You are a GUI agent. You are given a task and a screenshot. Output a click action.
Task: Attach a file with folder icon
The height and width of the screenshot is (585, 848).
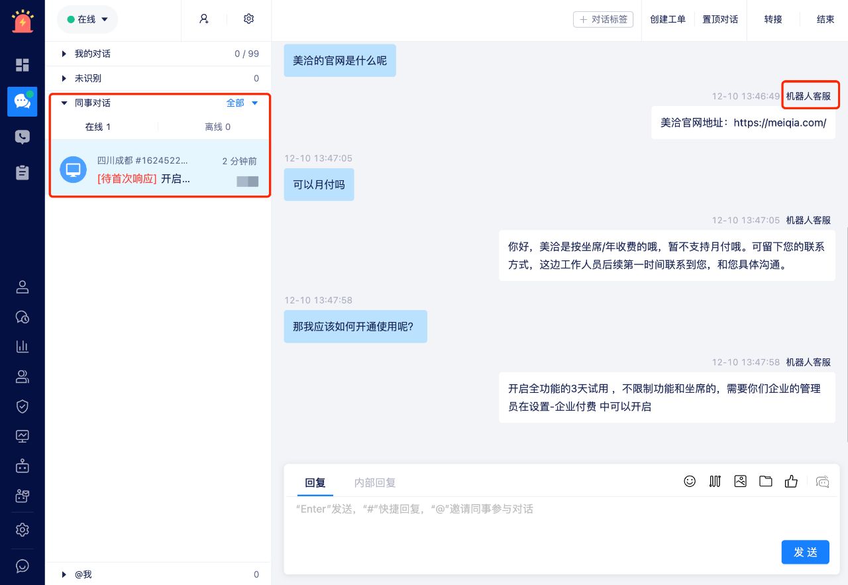click(766, 482)
